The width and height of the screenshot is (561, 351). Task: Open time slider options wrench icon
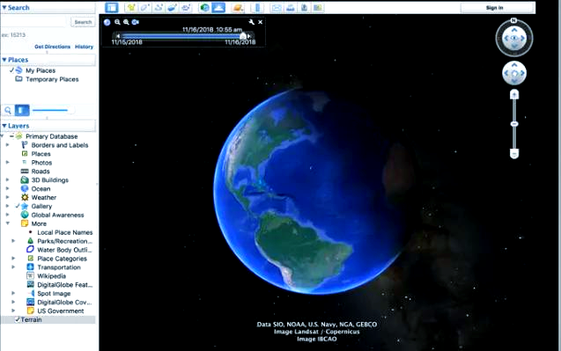(252, 22)
